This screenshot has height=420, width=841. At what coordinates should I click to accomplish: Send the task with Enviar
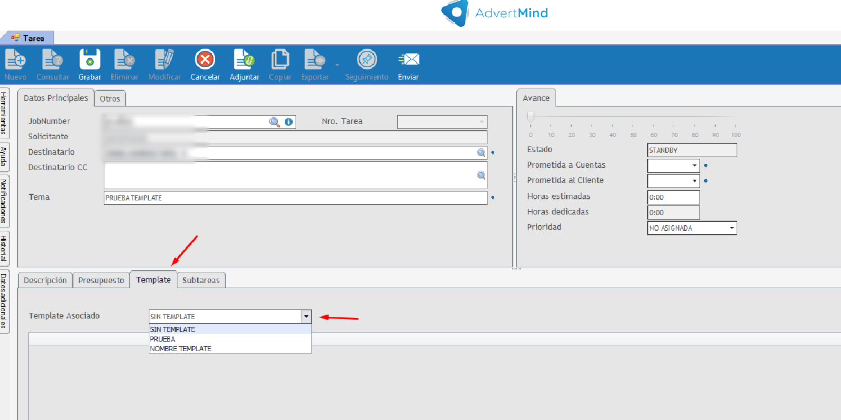408,59
